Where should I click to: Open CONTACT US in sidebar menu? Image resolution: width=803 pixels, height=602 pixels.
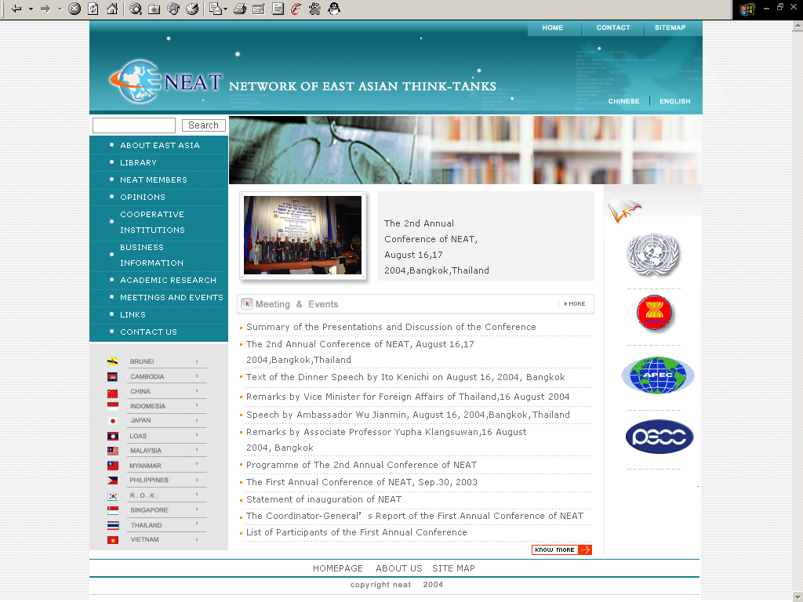point(148,332)
